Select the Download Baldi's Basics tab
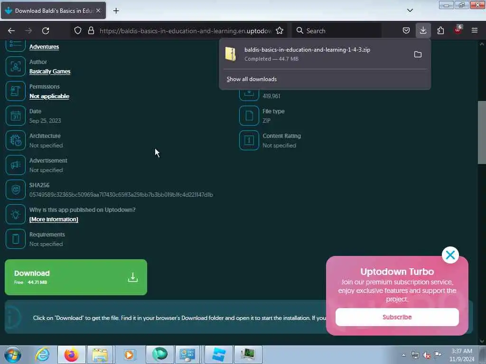This screenshot has width=486, height=364. [x=53, y=10]
